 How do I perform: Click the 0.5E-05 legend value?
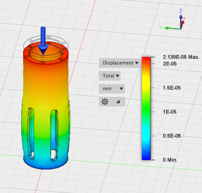point(172,136)
